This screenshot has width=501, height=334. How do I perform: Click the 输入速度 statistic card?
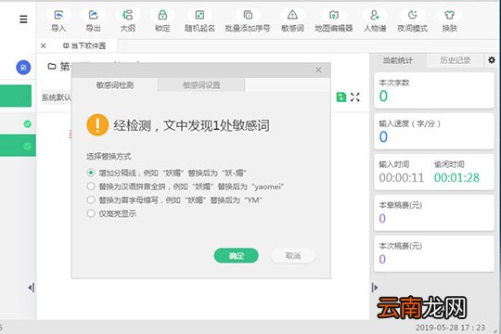434,131
